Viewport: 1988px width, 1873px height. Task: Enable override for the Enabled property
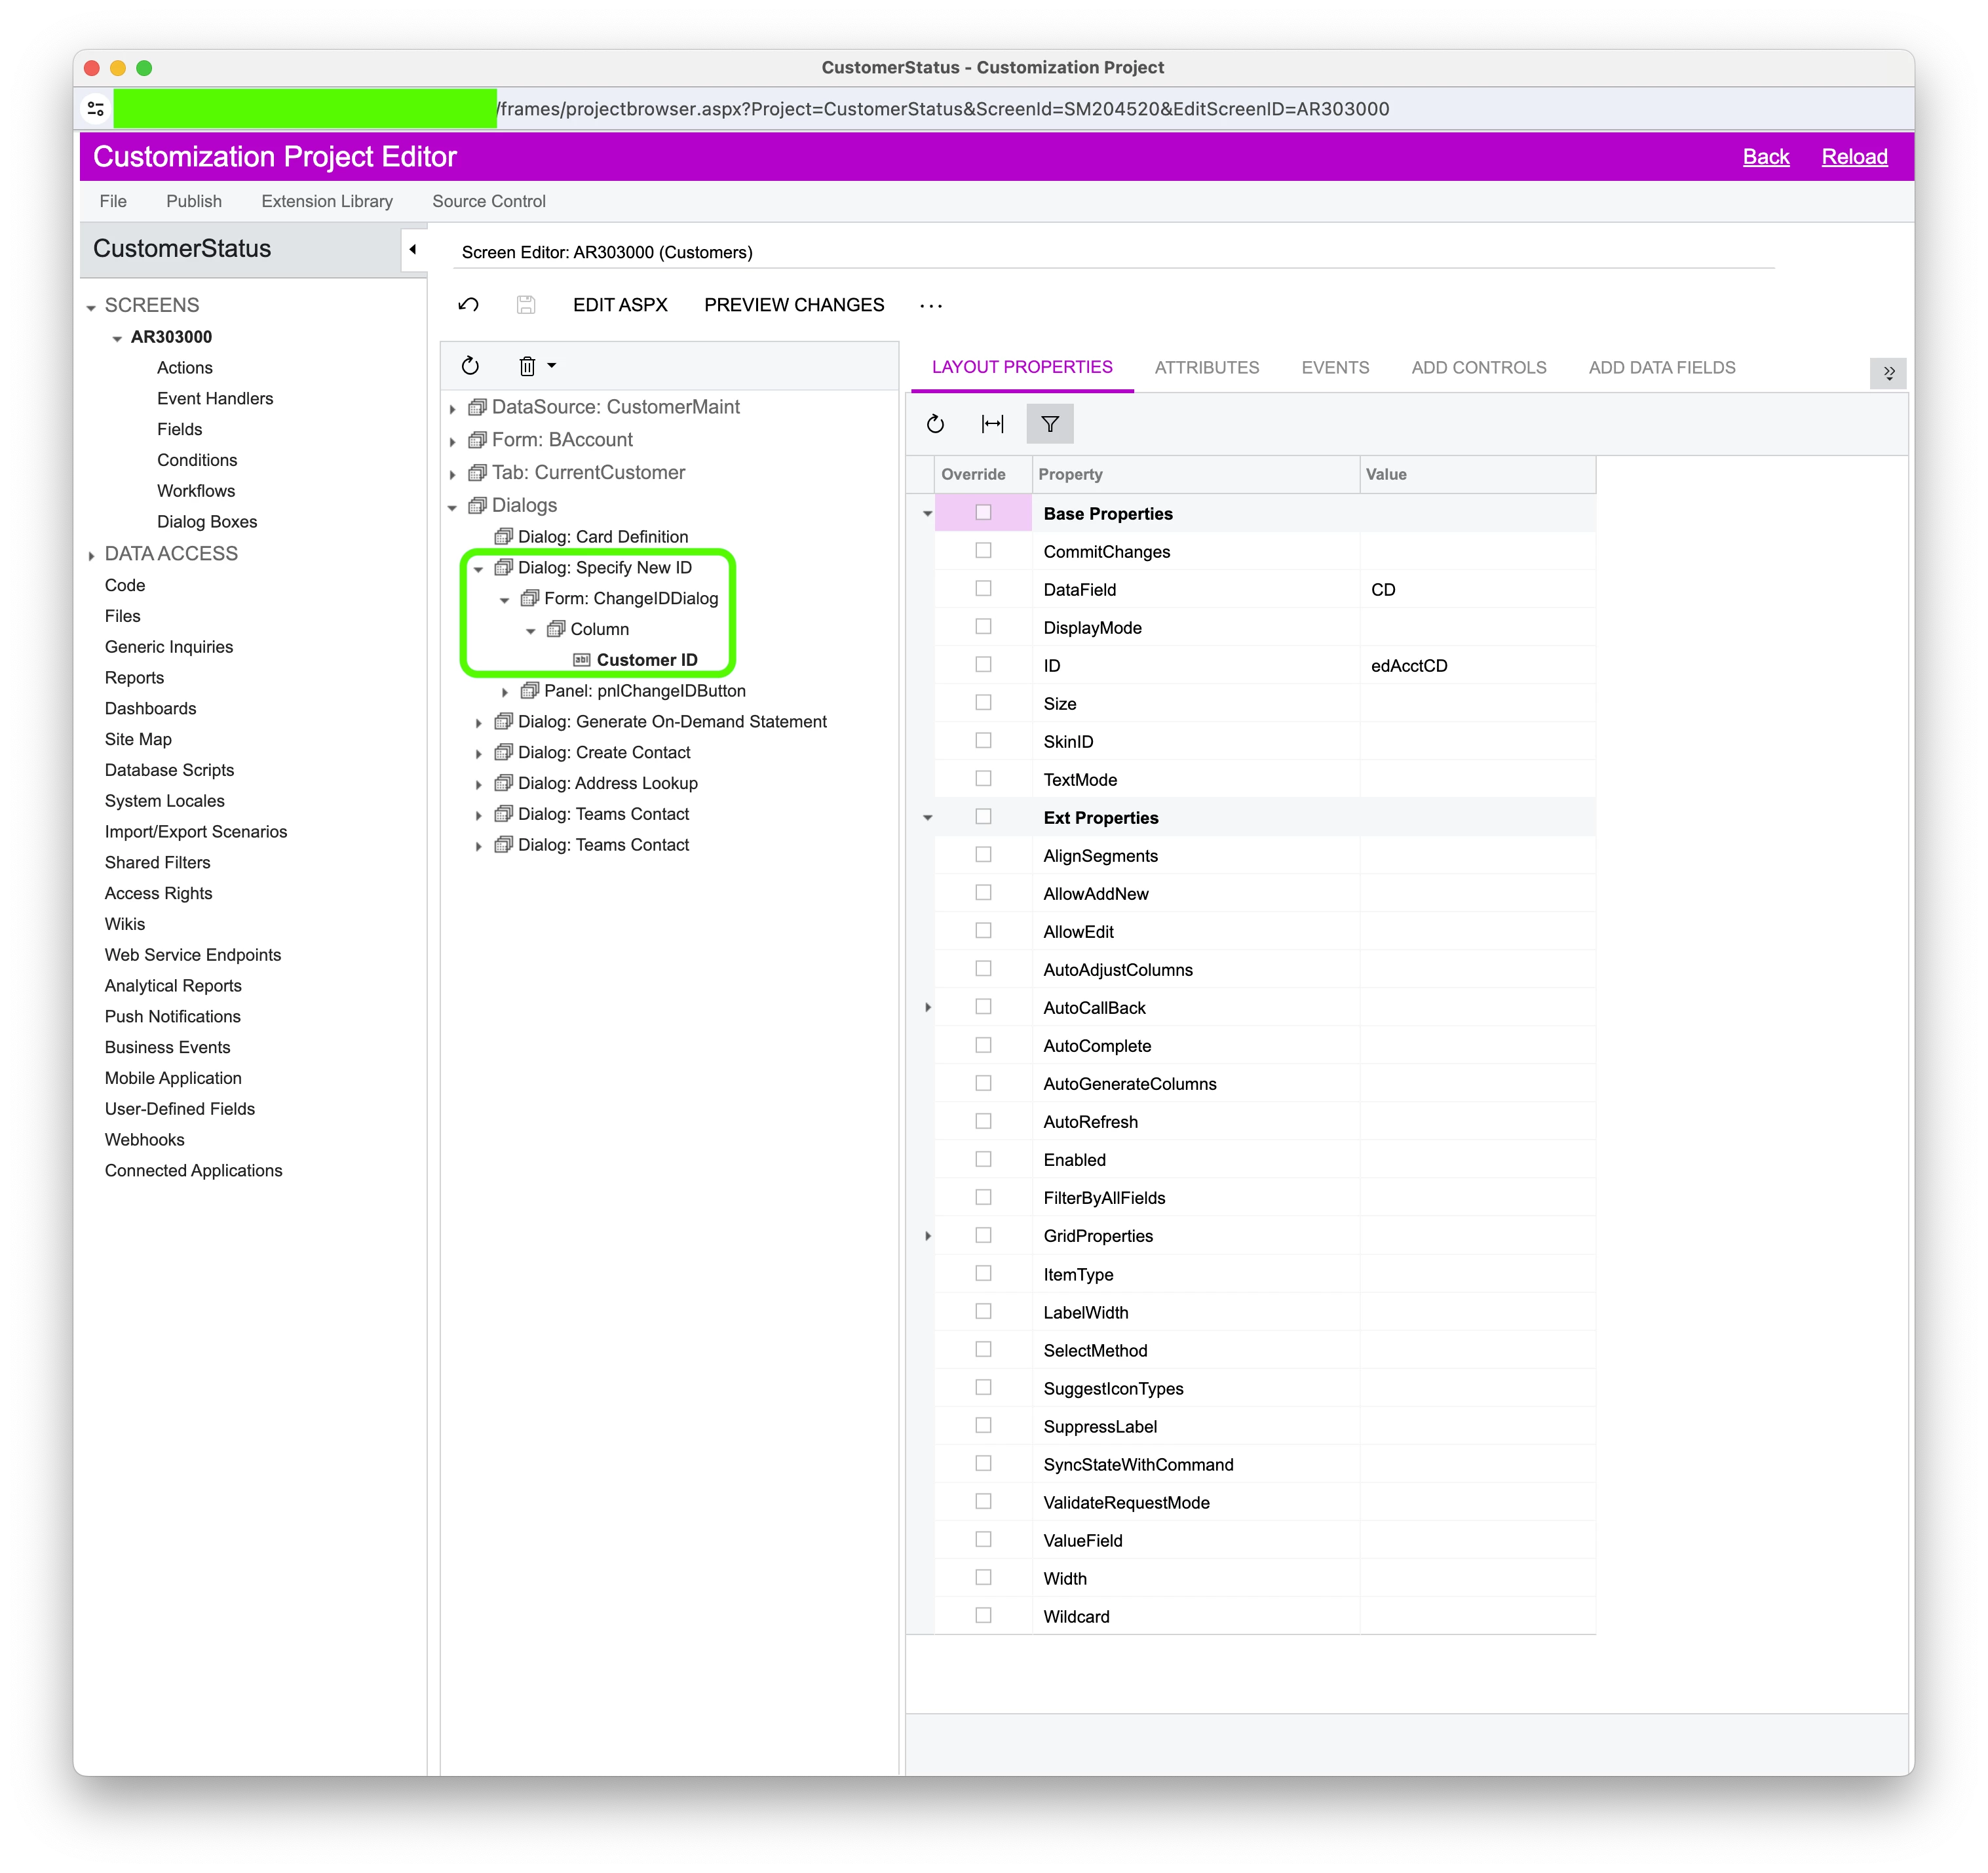pyautogui.click(x=983, y=1159)
